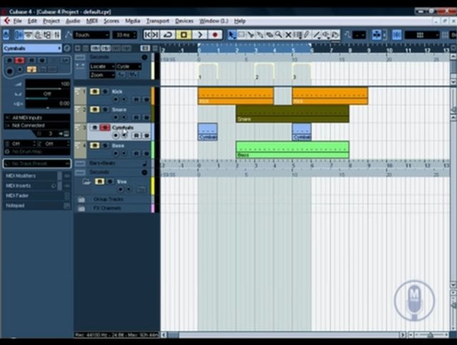Image resolution: width=457 pixels, height=345 pixels.
Task: Open the File menu
Action: pyautogui.click(x=17, y=21)
